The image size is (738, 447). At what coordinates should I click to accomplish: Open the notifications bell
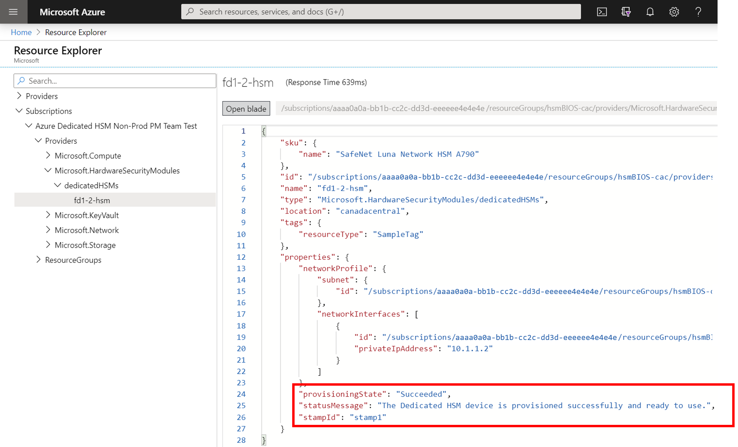coord(650,12)
